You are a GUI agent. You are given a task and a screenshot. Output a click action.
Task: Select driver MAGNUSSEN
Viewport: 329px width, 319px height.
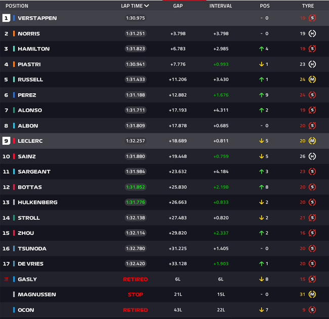tap(37, 295)
